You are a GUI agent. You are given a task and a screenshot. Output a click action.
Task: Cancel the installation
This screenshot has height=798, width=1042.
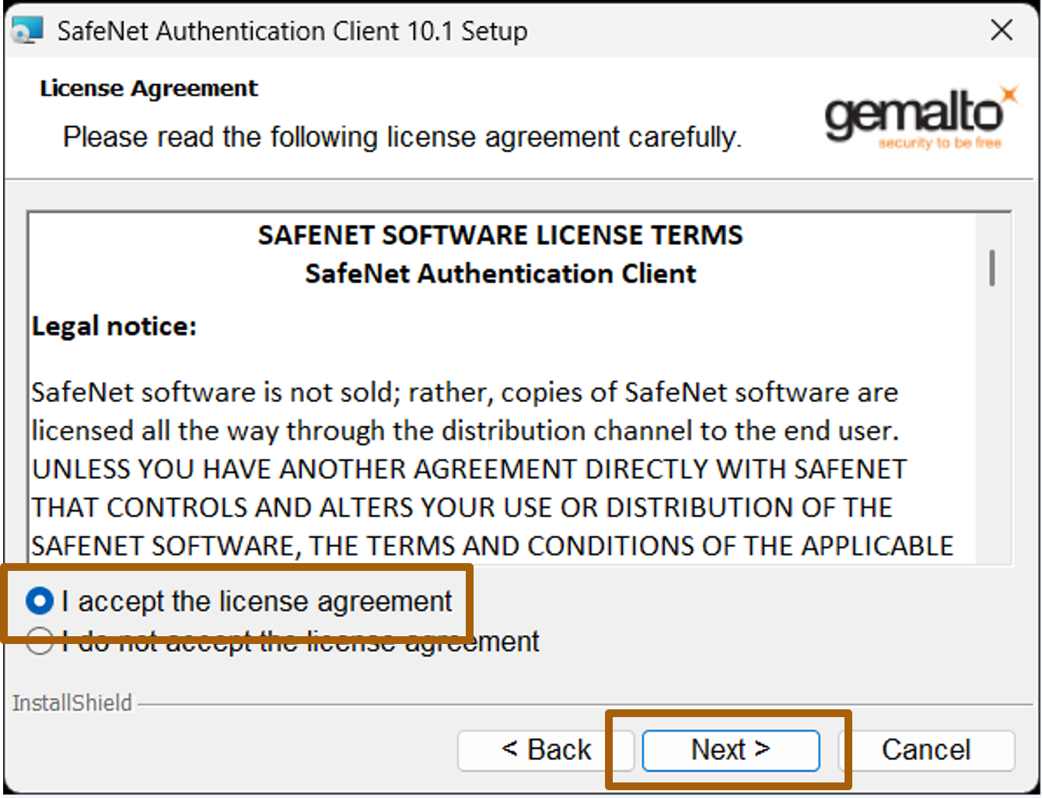click(926, 750)
